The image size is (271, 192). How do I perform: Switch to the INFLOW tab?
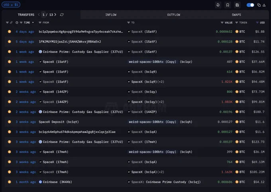coord(111,15)
